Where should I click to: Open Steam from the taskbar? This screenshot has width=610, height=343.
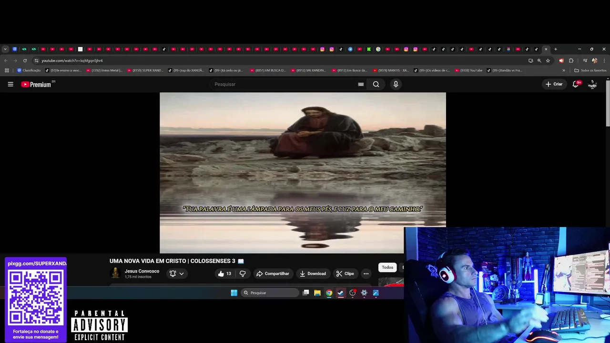[x=341, y=293]
